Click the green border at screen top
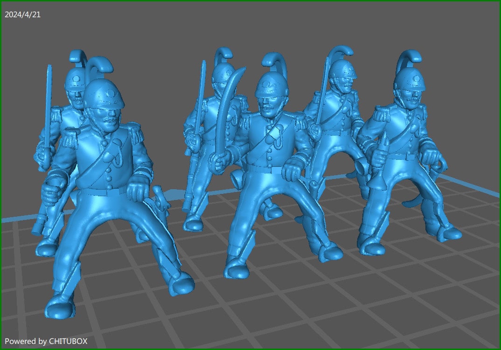 250,1
